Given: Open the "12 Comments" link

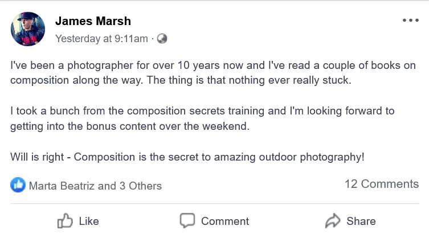Looking at the screenshot, I should [382, 184].
